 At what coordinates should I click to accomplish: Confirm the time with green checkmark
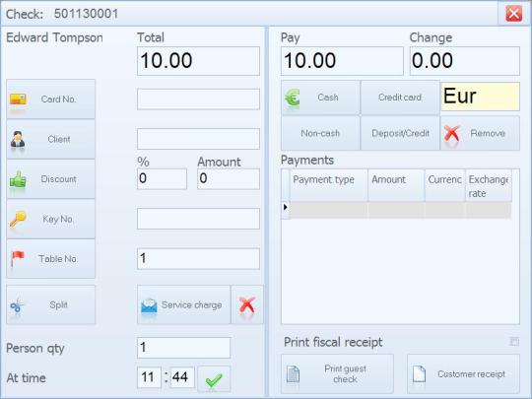click(x=214, y=379)
